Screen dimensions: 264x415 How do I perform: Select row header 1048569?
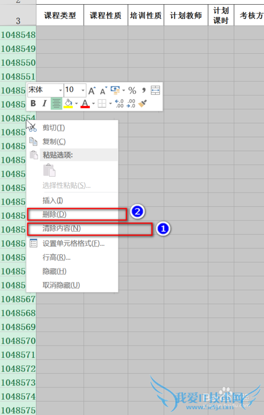click(18, 327)
